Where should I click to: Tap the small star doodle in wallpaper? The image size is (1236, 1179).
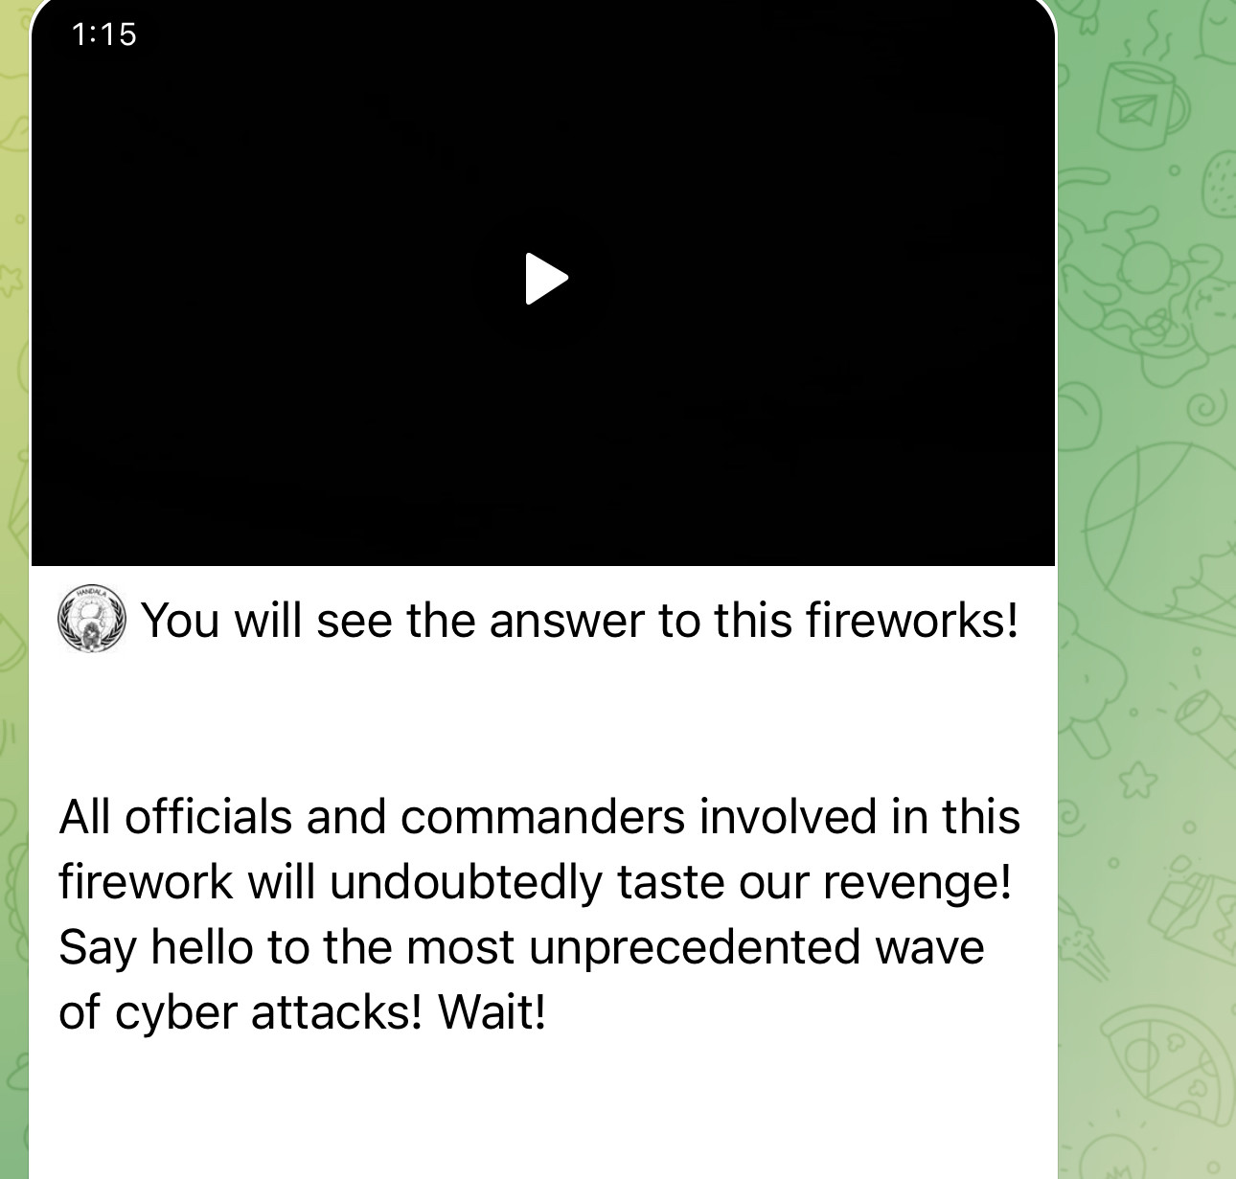(1137, 779)
